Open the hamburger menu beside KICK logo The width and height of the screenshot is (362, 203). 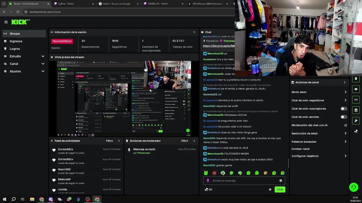6,22
